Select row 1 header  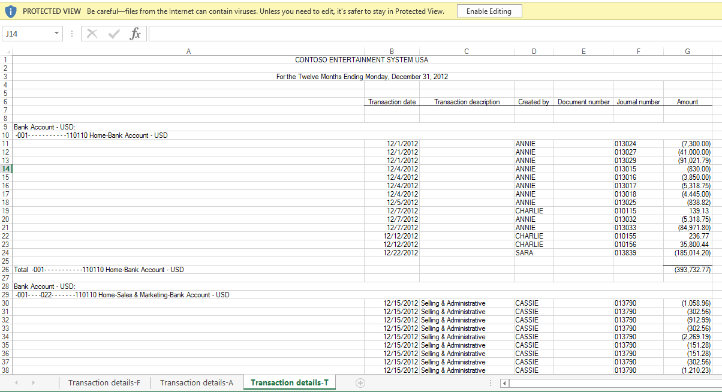6,60
